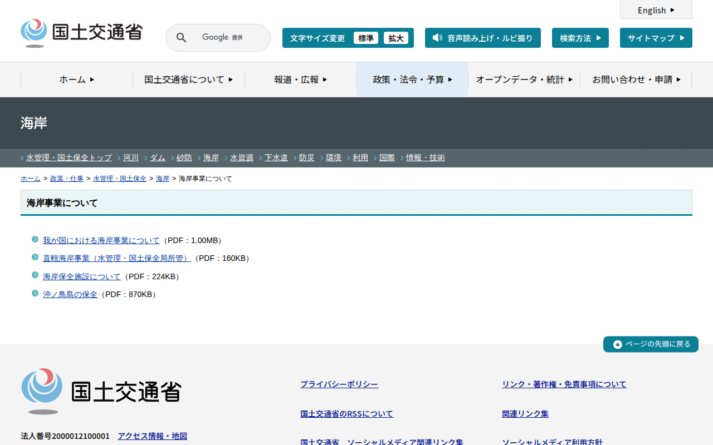Image resolution: width=713 pixels, height=445 pixels.
Task: Open the 政策・法令・予算 menu item
Action: point(412,80)
